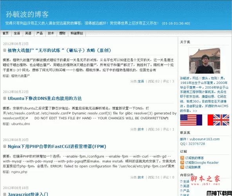This screenshot has width=232, height=196.
Task: Click the >> more link in author bio
Action: (x=195, y=111)
